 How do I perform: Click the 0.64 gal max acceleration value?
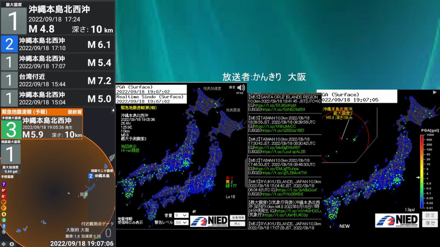11,172
